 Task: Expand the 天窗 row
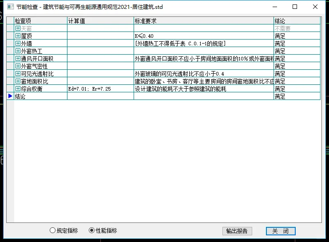[x=18, y=28]
